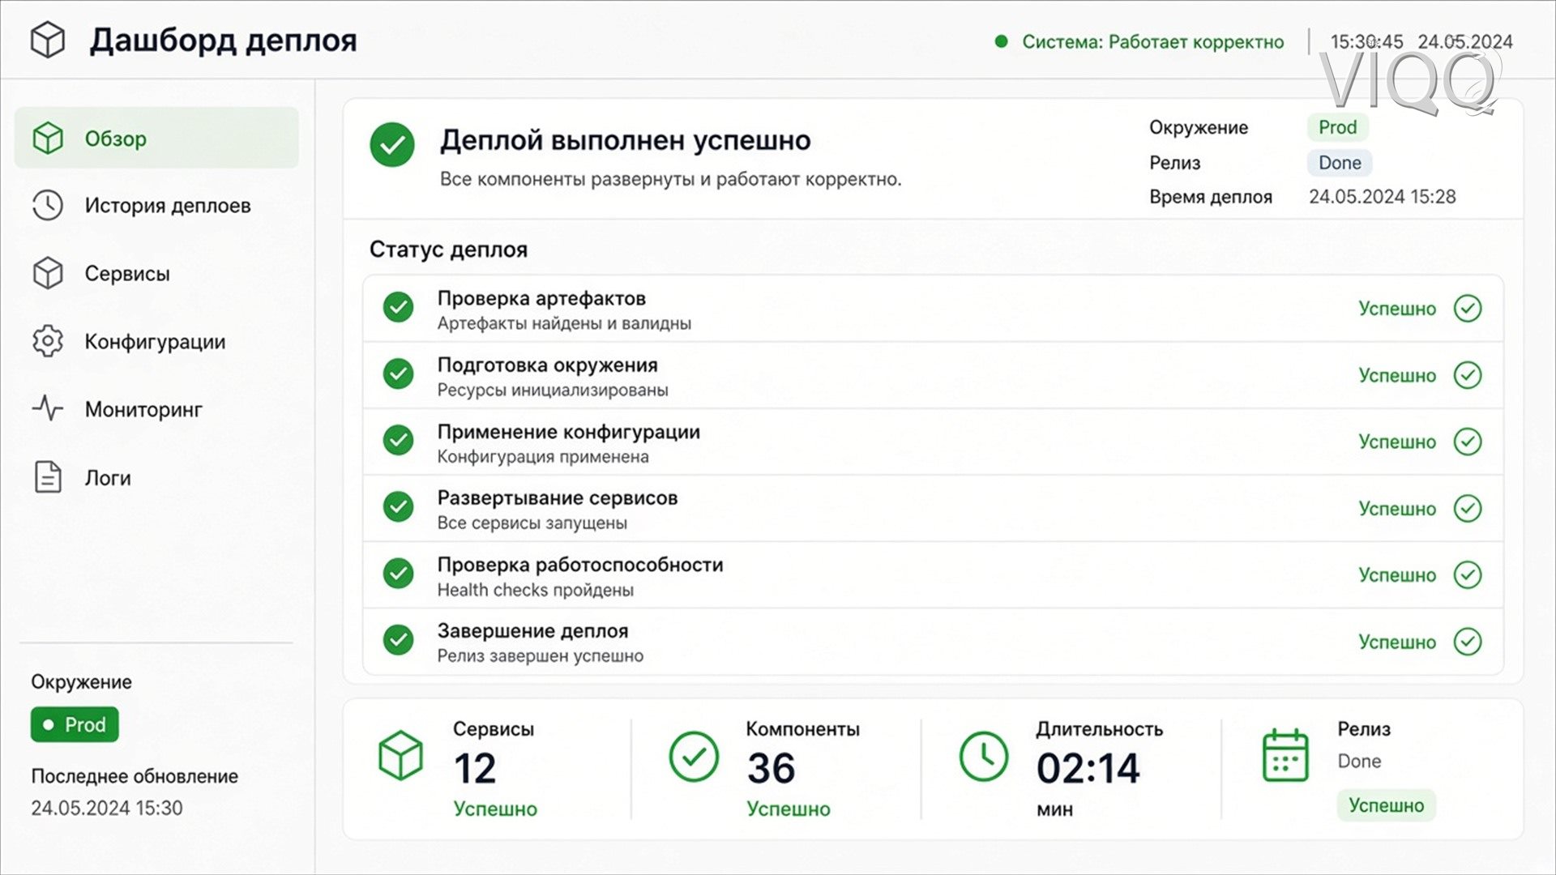Image resolution: width=1556 pixels, height=875 pixels.
Task: Click the Успешно label in Подготовка окружения row
Action: (x=1397, y=375)
